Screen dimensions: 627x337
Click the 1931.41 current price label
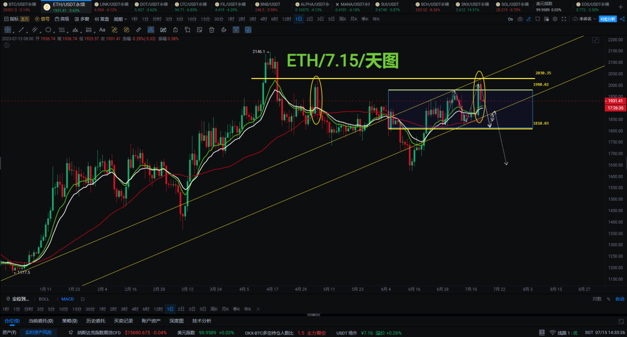click(x=616, y=101)
